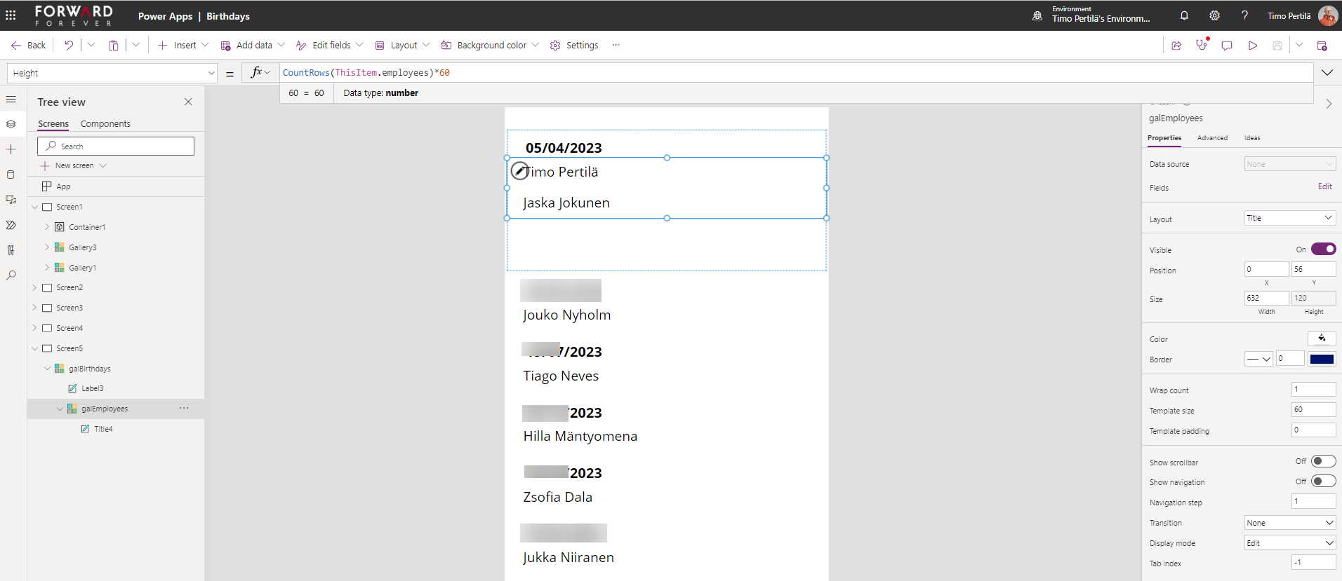Switch to the Components tab
The image size is (1342, 581).
click(x=105, y=124)
